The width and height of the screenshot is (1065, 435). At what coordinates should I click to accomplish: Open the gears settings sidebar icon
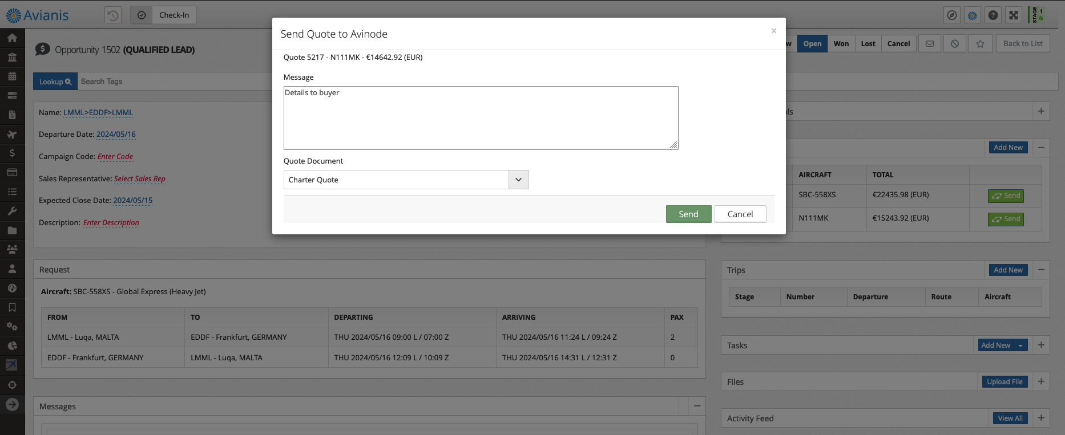pyautogui.click(x=12, y=327)
